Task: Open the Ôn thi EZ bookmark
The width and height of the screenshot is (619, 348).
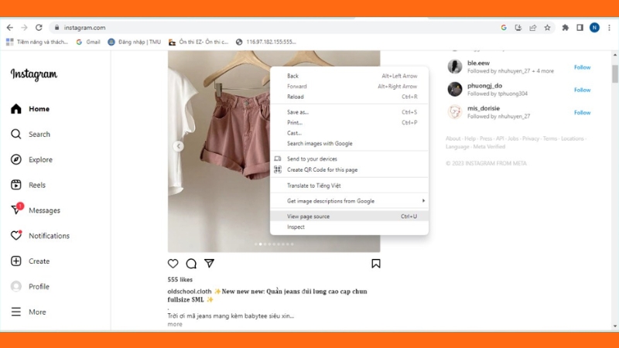Action: pos(199,42)
